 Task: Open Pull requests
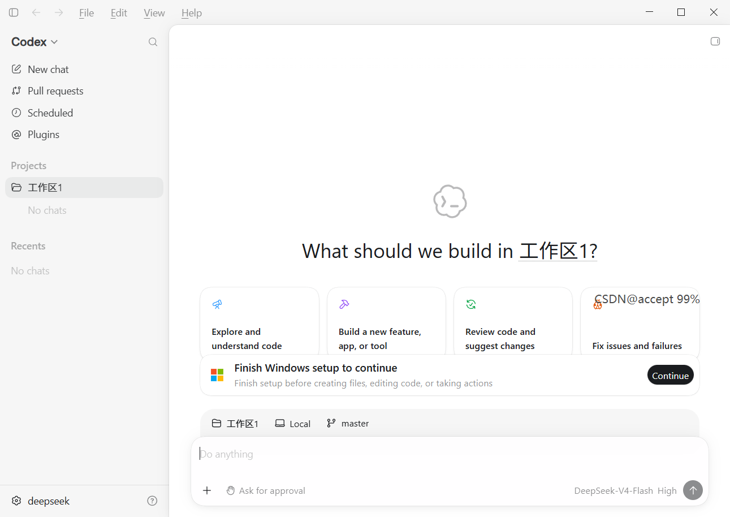pos(84,91)
